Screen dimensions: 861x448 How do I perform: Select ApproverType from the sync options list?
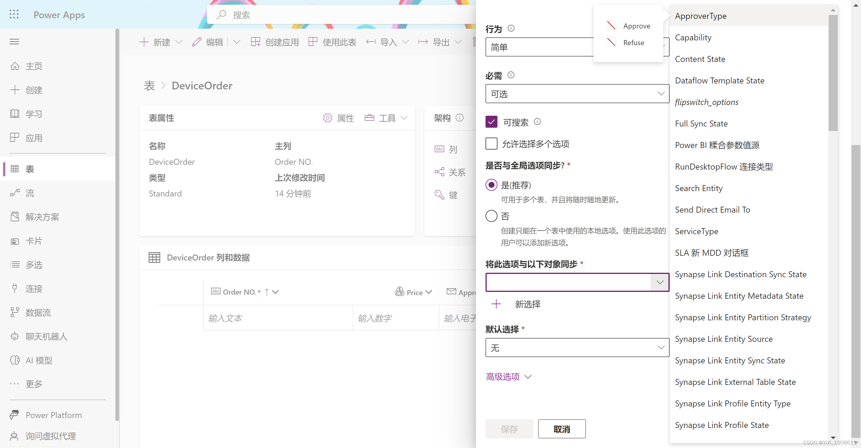pos(700,16)
